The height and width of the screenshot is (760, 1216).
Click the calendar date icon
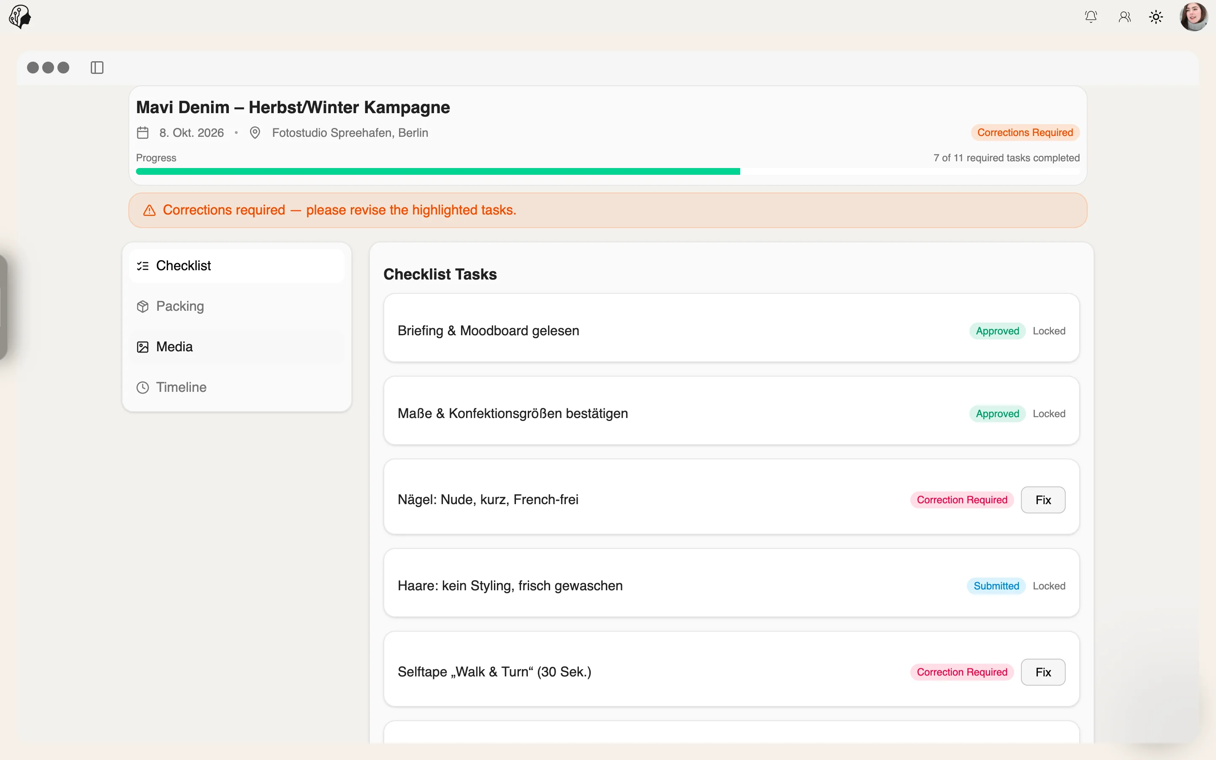click(x=143, y=133)
